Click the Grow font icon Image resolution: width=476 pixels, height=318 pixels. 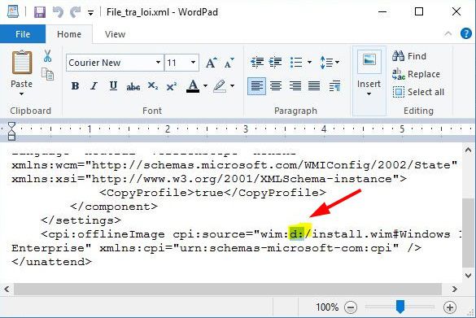[212, 63]
